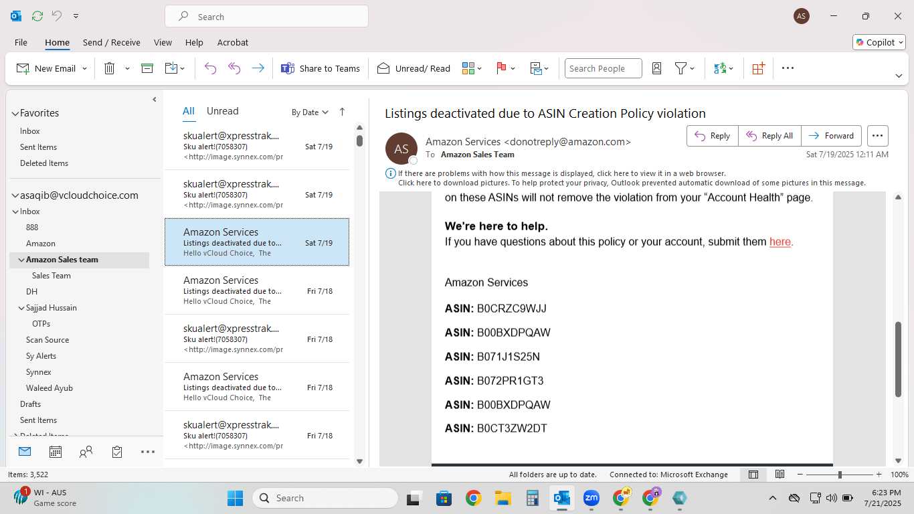
Task: Click Forward in reading pane
Action: [831, 136]
